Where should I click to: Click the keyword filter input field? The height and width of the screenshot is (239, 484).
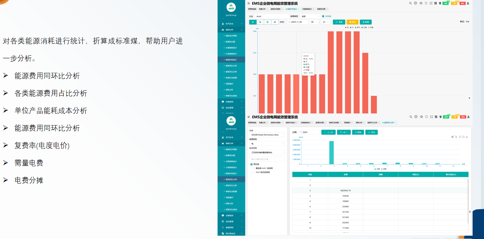267,159
